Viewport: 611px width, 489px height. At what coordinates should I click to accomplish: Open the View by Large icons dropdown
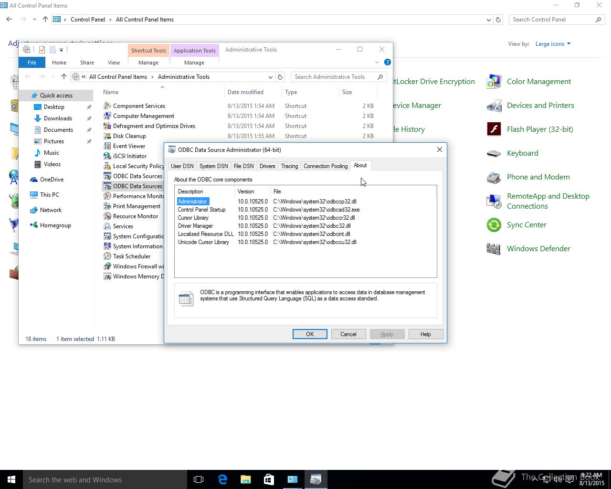[553, 44]
